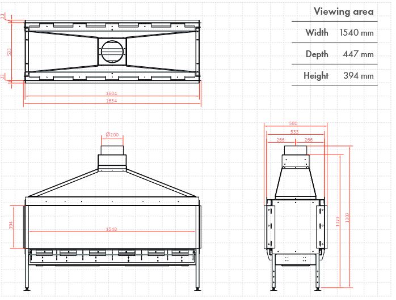Viewport: 396px width, 300px height.
Task: Select the 580 dimension above side view
Action: [x=293, y=123]
